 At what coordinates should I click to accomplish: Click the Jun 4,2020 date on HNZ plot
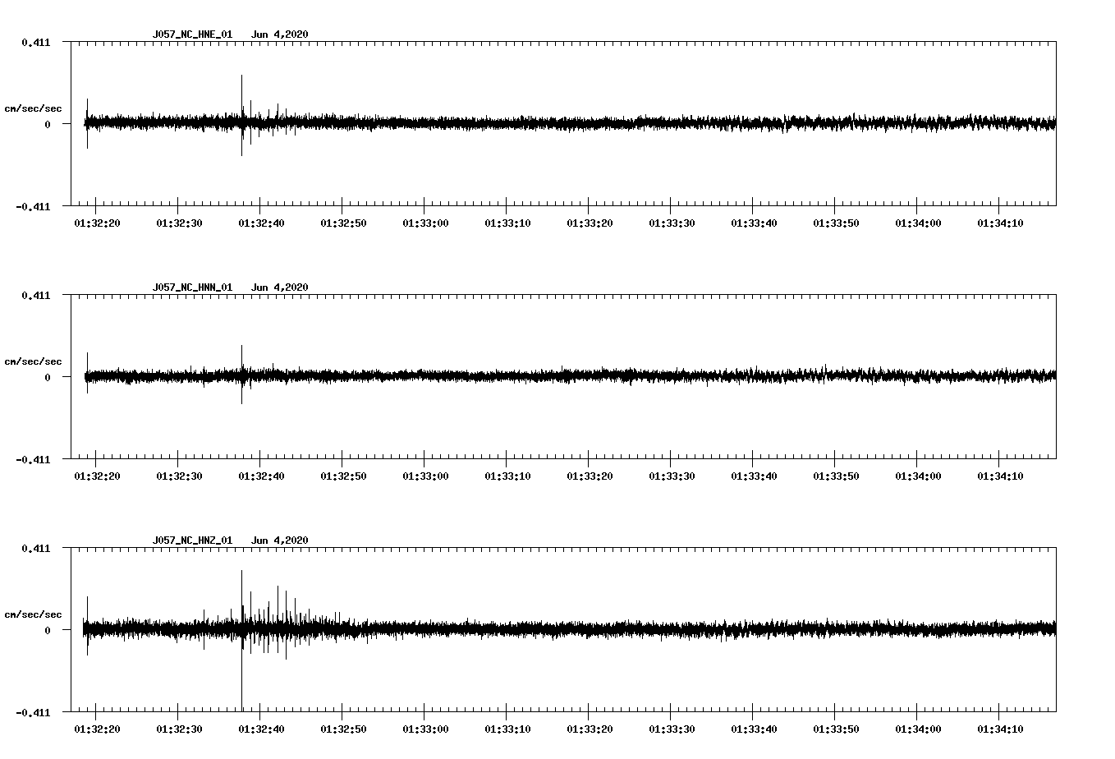(x=280, y=540)
